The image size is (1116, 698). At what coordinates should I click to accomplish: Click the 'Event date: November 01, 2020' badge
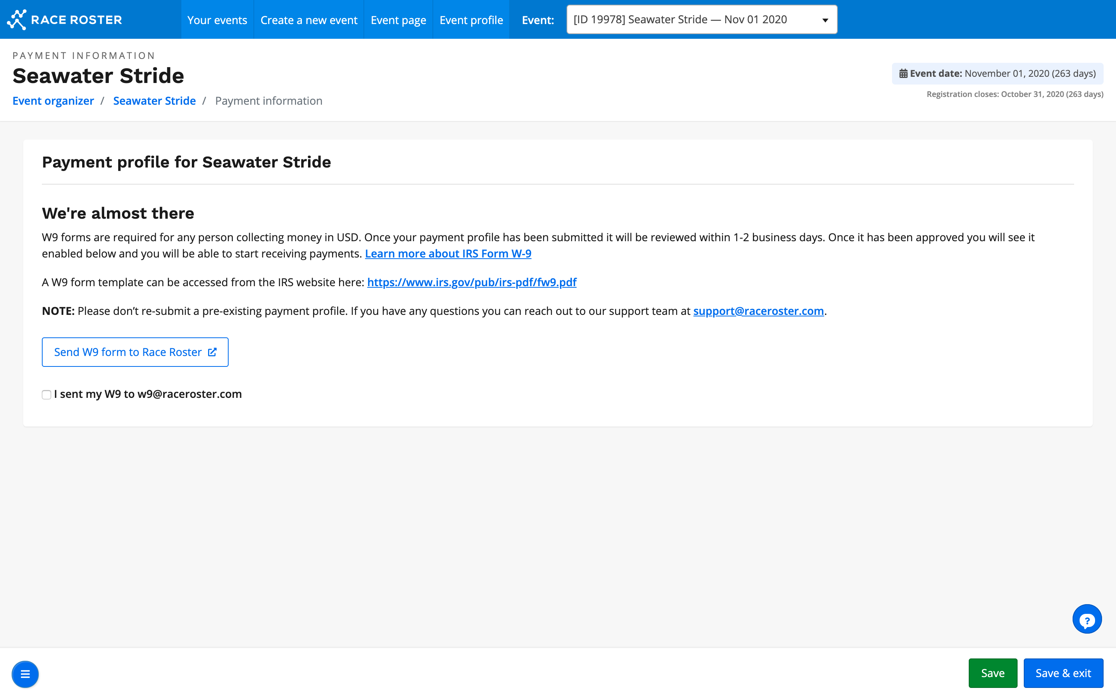pyautogui.click(x=997, y=73)
